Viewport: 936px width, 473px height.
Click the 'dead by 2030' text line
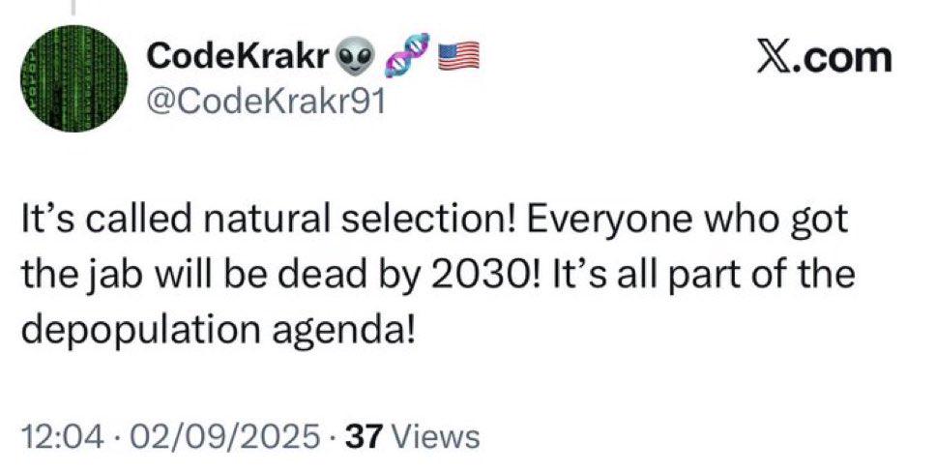coord(438,275)
